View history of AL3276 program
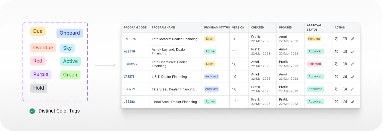 (x=336, y=51)
